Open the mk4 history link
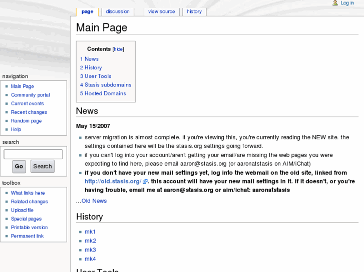 click(x=90, y=259)
